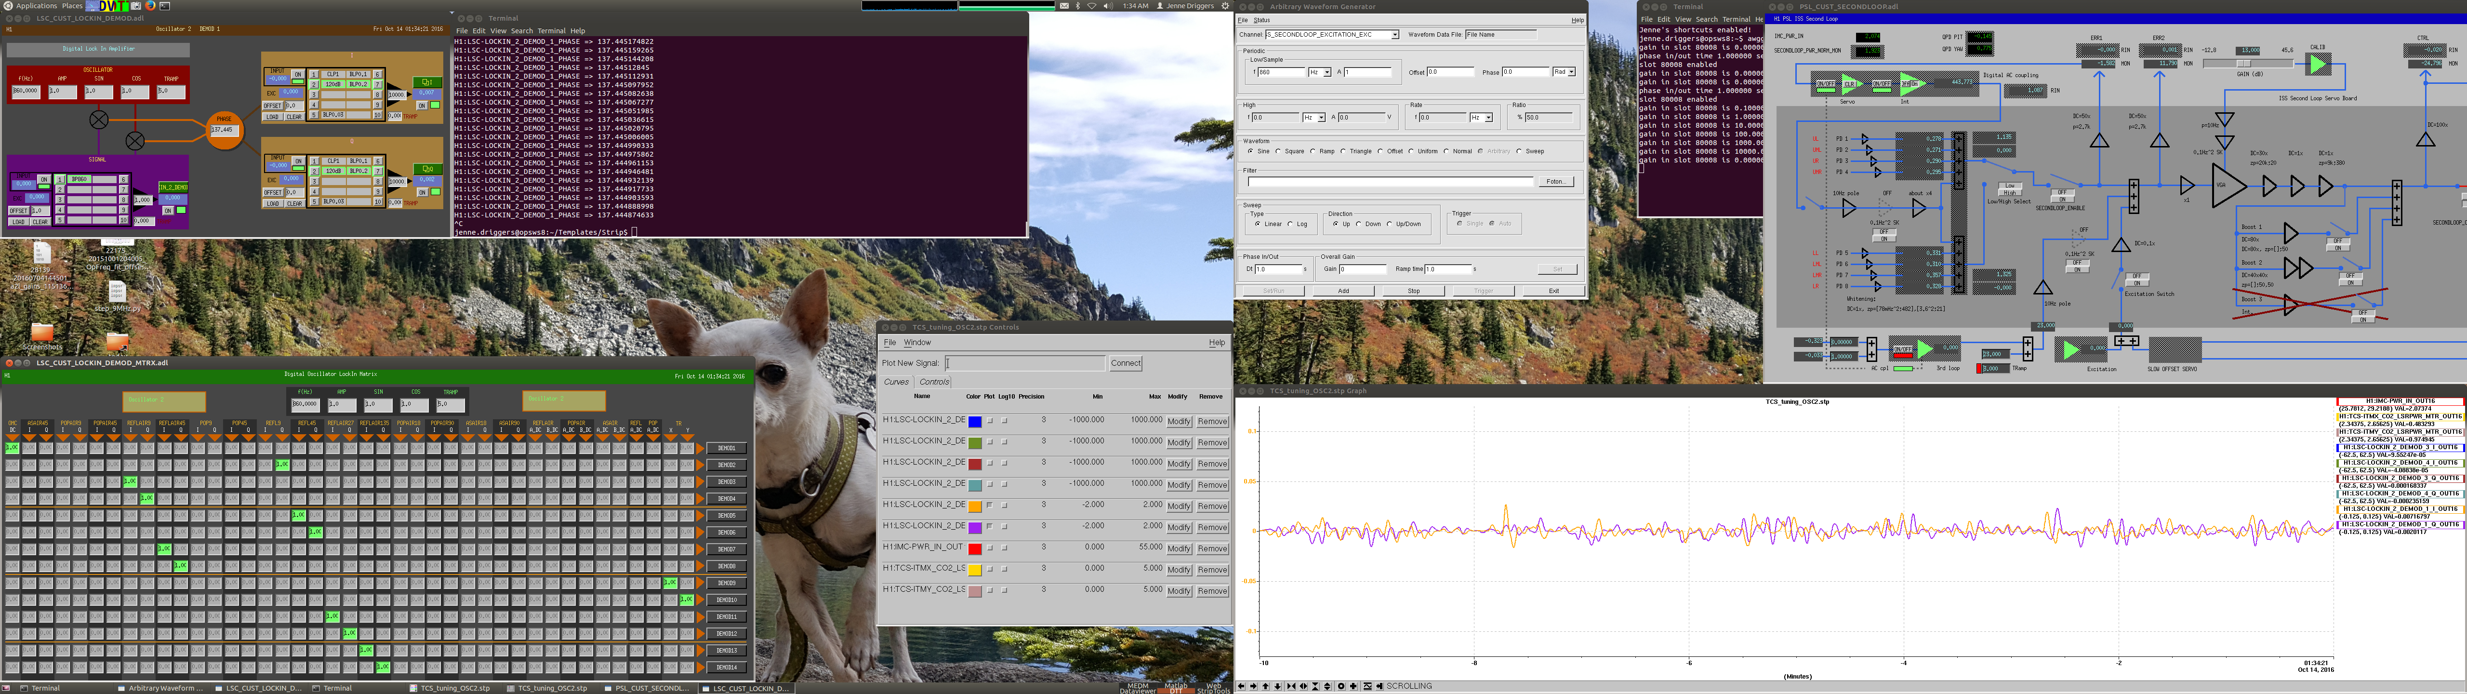Open the Rate Hz unit dropdown
2467x694 pixels.
tap(1488, 118)
